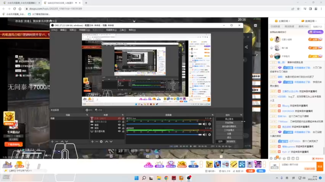Hide the 鼠标 source
This screenshot has width=325, height=182.
point(119,128)
